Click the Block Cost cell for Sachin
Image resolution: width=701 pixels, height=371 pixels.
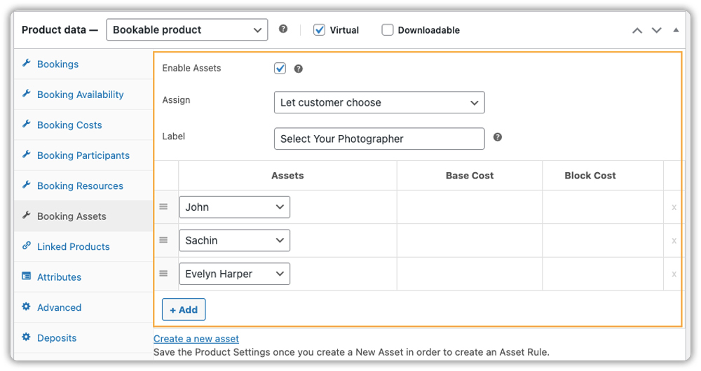click(x=603, y=240)
